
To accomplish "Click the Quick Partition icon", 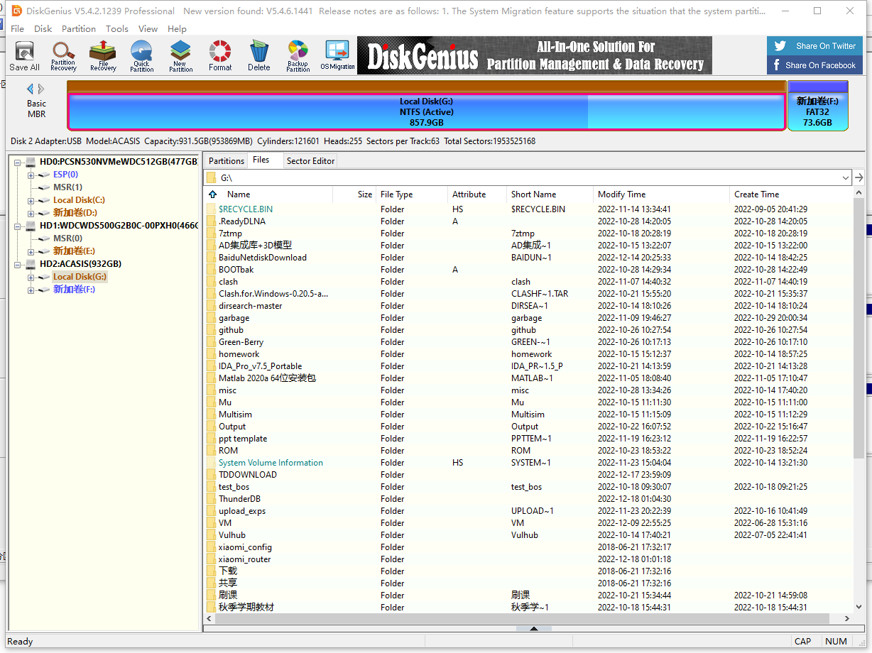I will click(141, 55).
